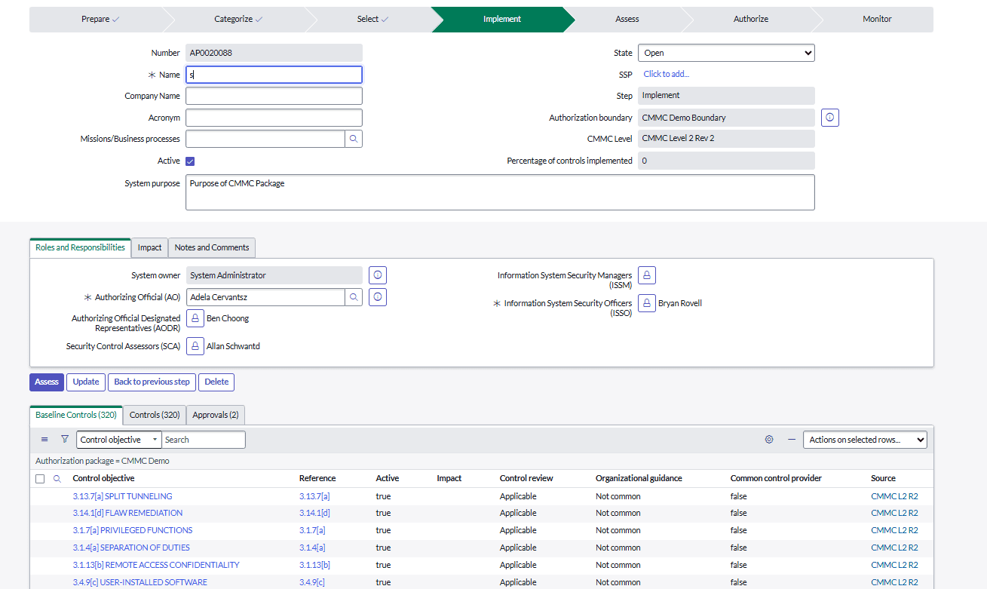Viewport: 987px width, 589px height.
Task: Click the Name input field
Action: click(274, 75)
